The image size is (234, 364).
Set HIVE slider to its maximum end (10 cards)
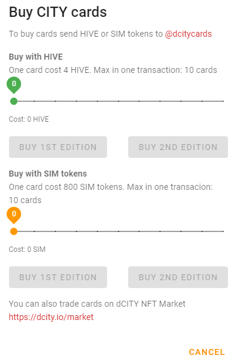pos(223,101)
